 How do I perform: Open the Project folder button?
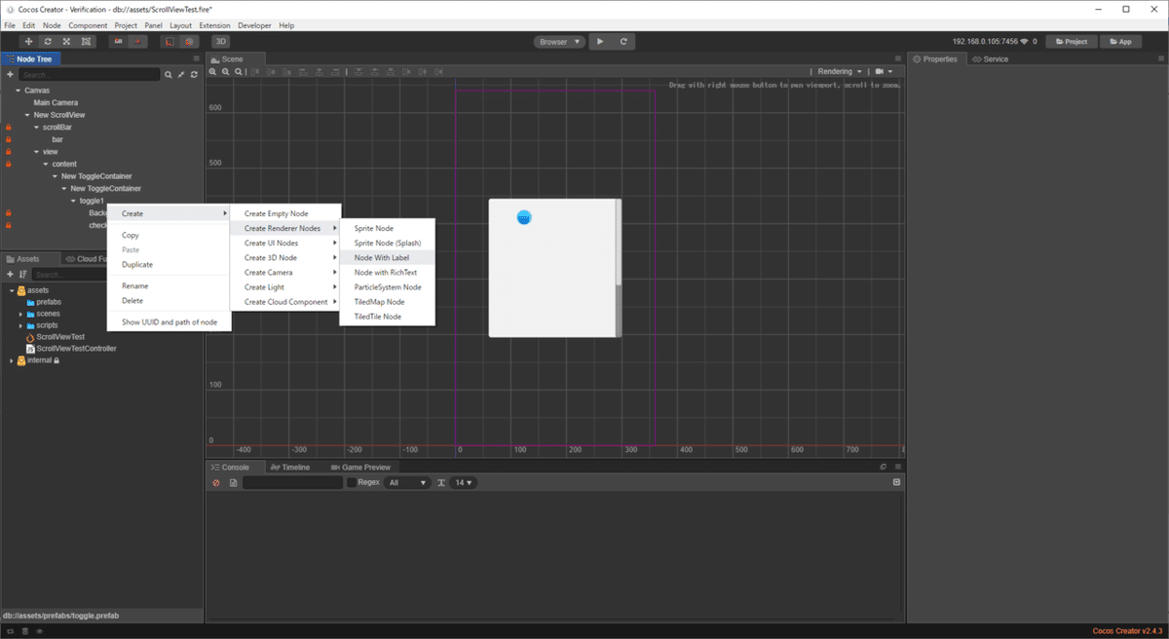point(1072,42)
